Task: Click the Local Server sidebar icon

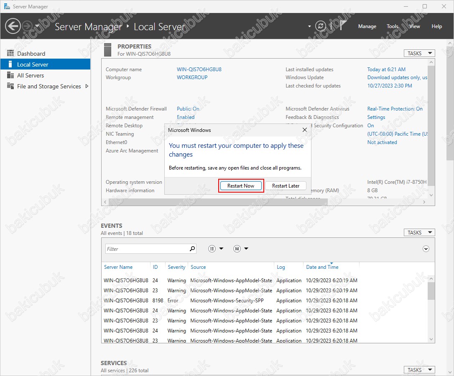Action: pos(10,64)
